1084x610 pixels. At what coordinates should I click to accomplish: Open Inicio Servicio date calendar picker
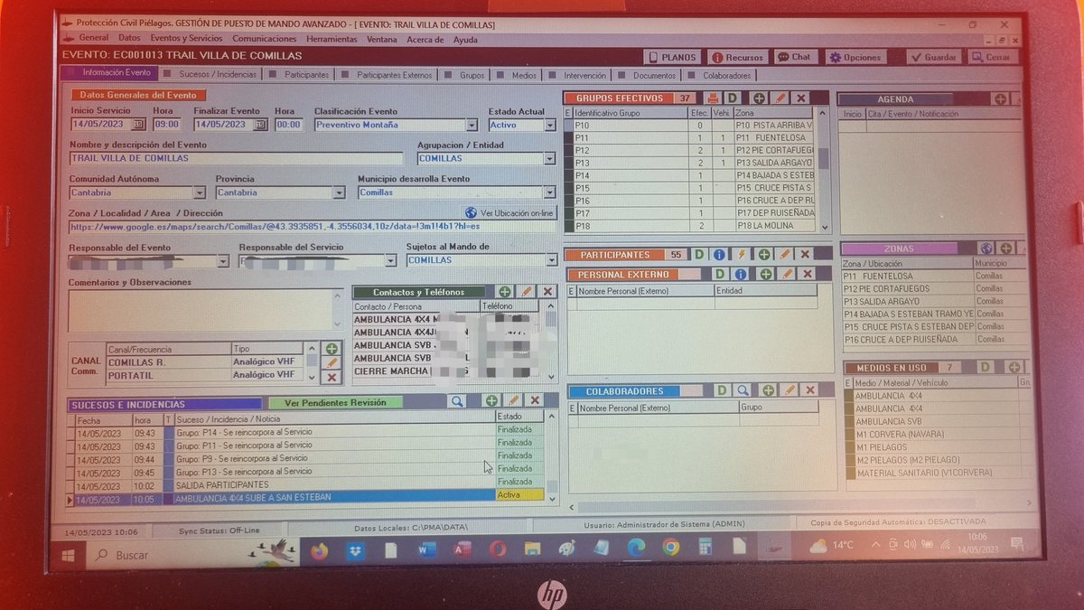(138, 125)
